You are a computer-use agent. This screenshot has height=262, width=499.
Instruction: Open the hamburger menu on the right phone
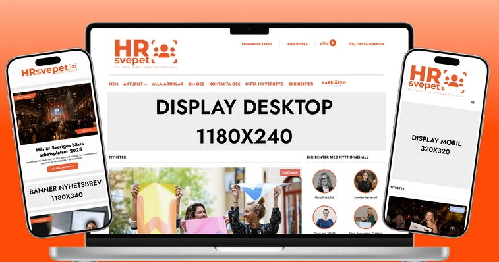473,102
